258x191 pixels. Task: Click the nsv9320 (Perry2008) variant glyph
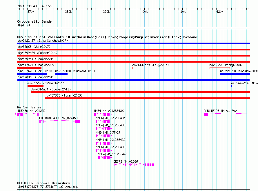point(220,68)
